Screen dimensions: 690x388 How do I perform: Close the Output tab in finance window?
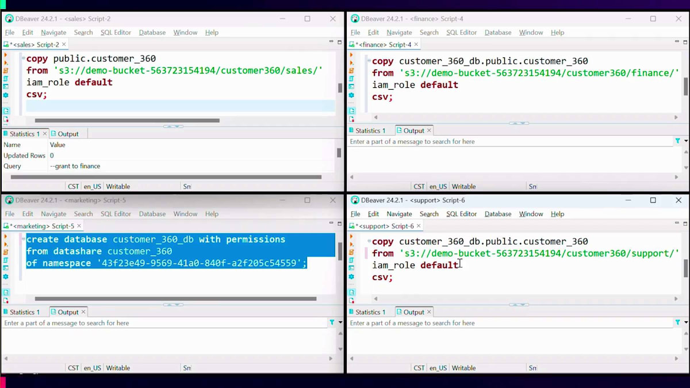(429, 130)
